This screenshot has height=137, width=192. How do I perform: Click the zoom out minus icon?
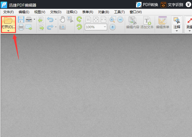pyautogui.click(x=120, y=19)
